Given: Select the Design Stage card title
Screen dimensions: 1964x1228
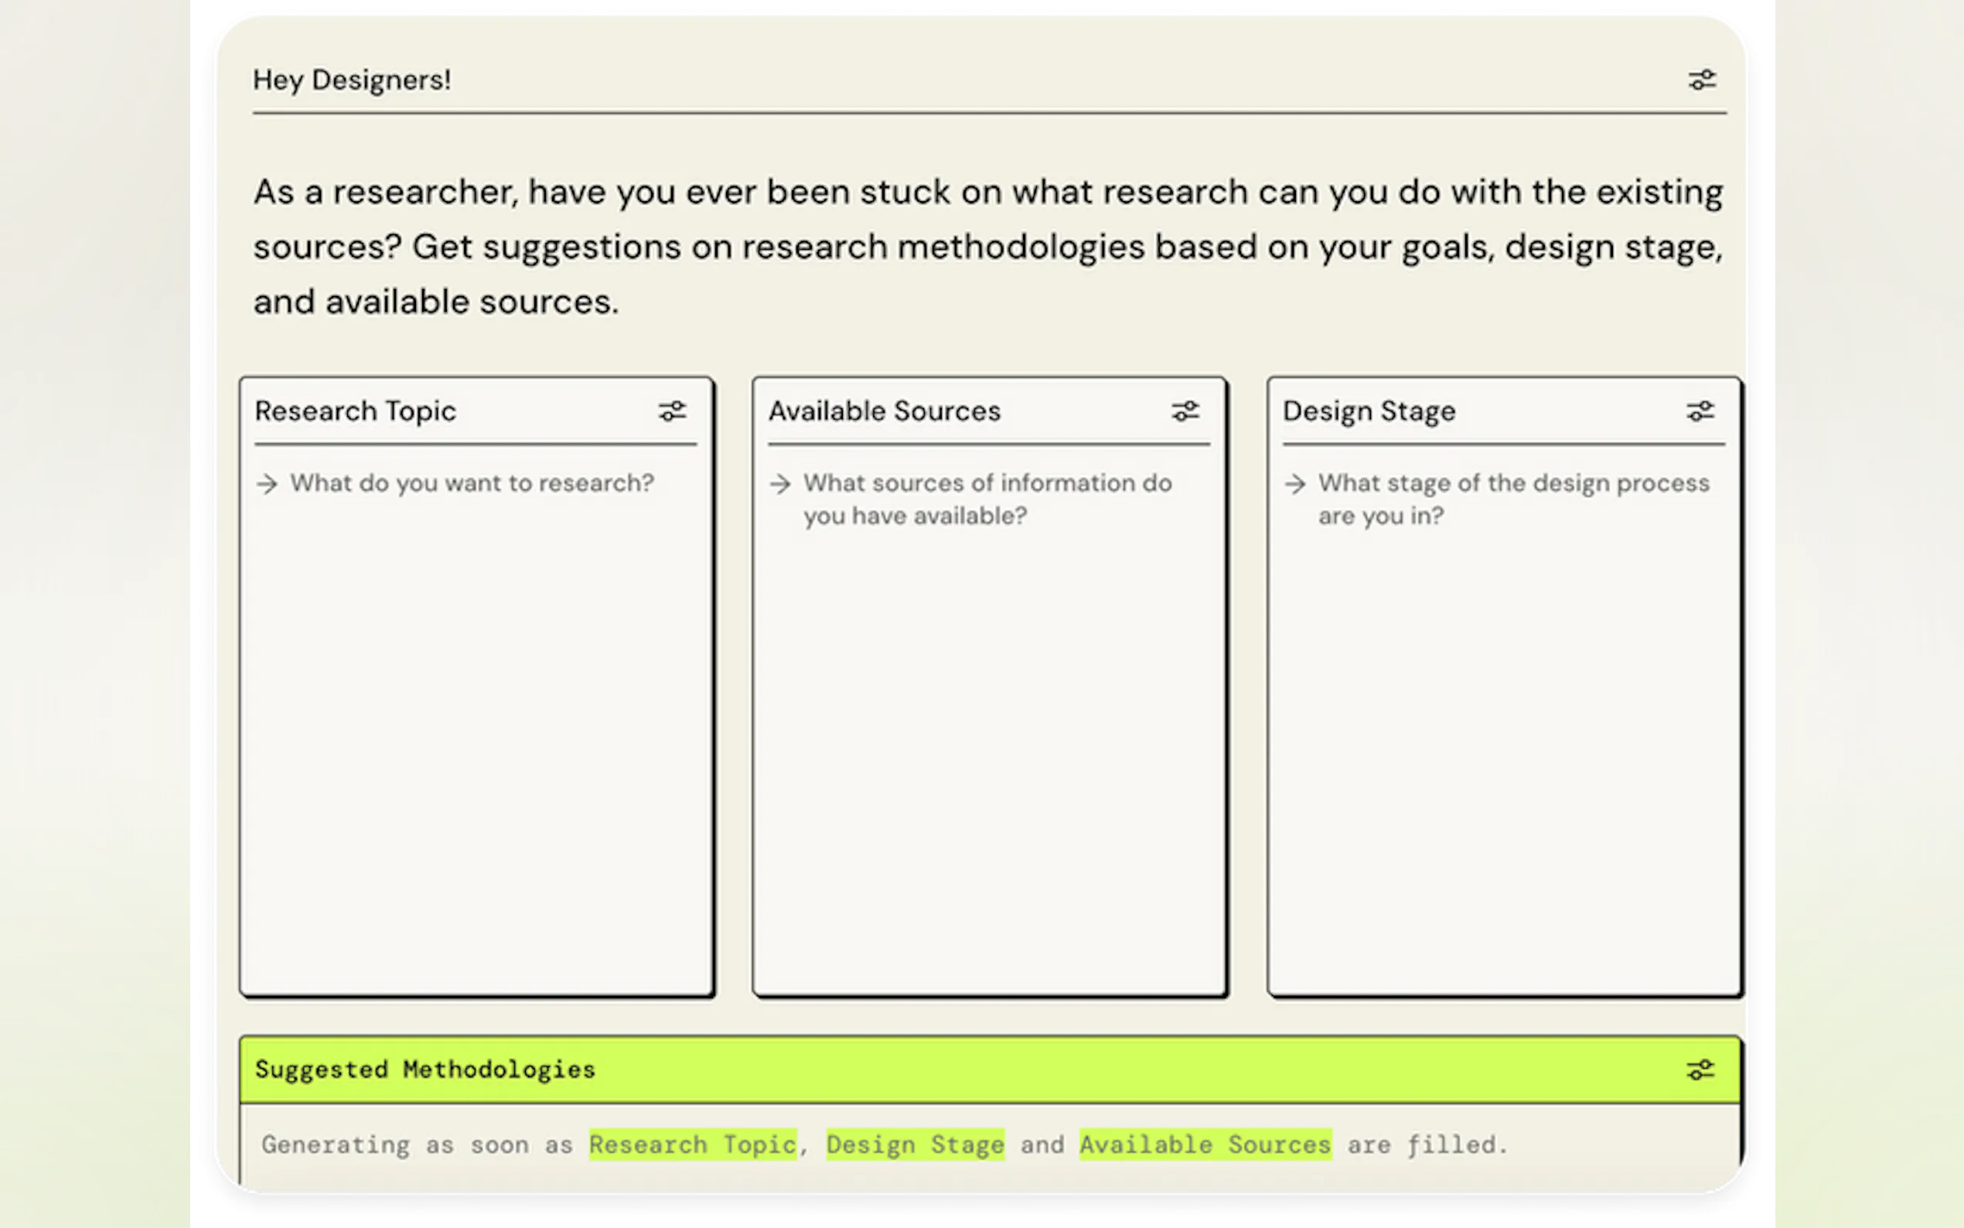Looking at the screenshot, I should (1369, 411).
